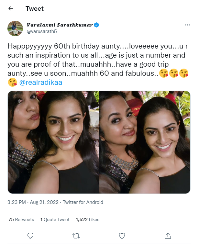
Task: Click the share upload icon
Action: click(168, 235)
